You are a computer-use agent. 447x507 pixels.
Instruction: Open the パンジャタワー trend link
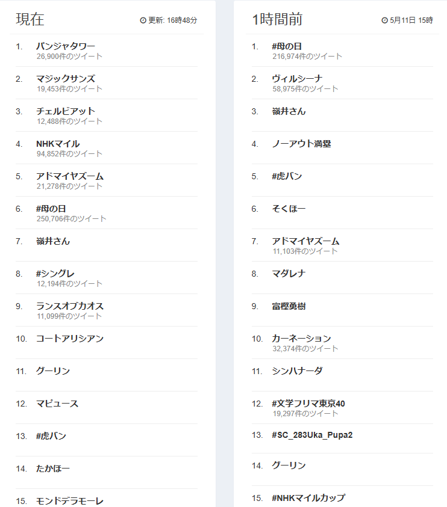point(66,46)
